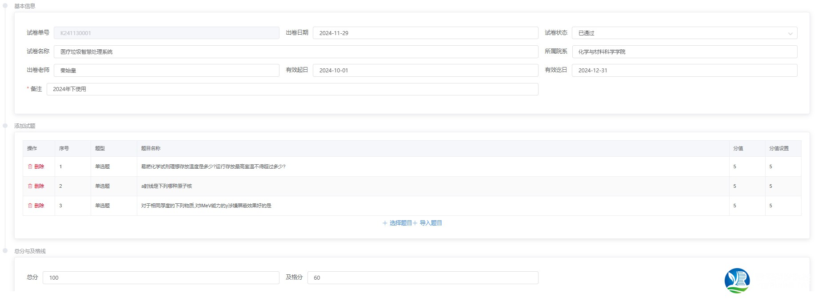Click the 试卷名称 input field

295,52
